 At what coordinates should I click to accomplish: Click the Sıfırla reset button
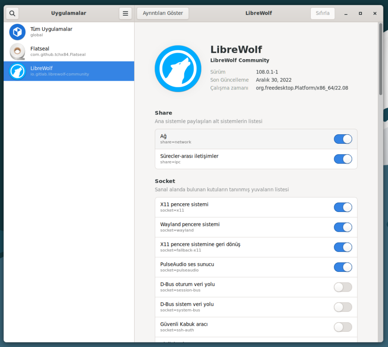[x=322, y=13]
